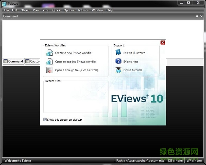Open the Options menu
The image size is (206, 165).
pyautogui.click(x=69, y=10)
